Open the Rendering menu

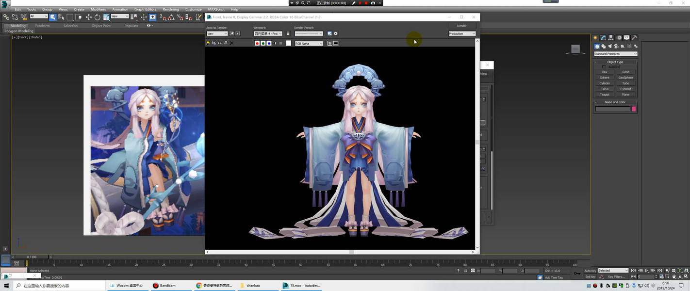click(171, 9)
